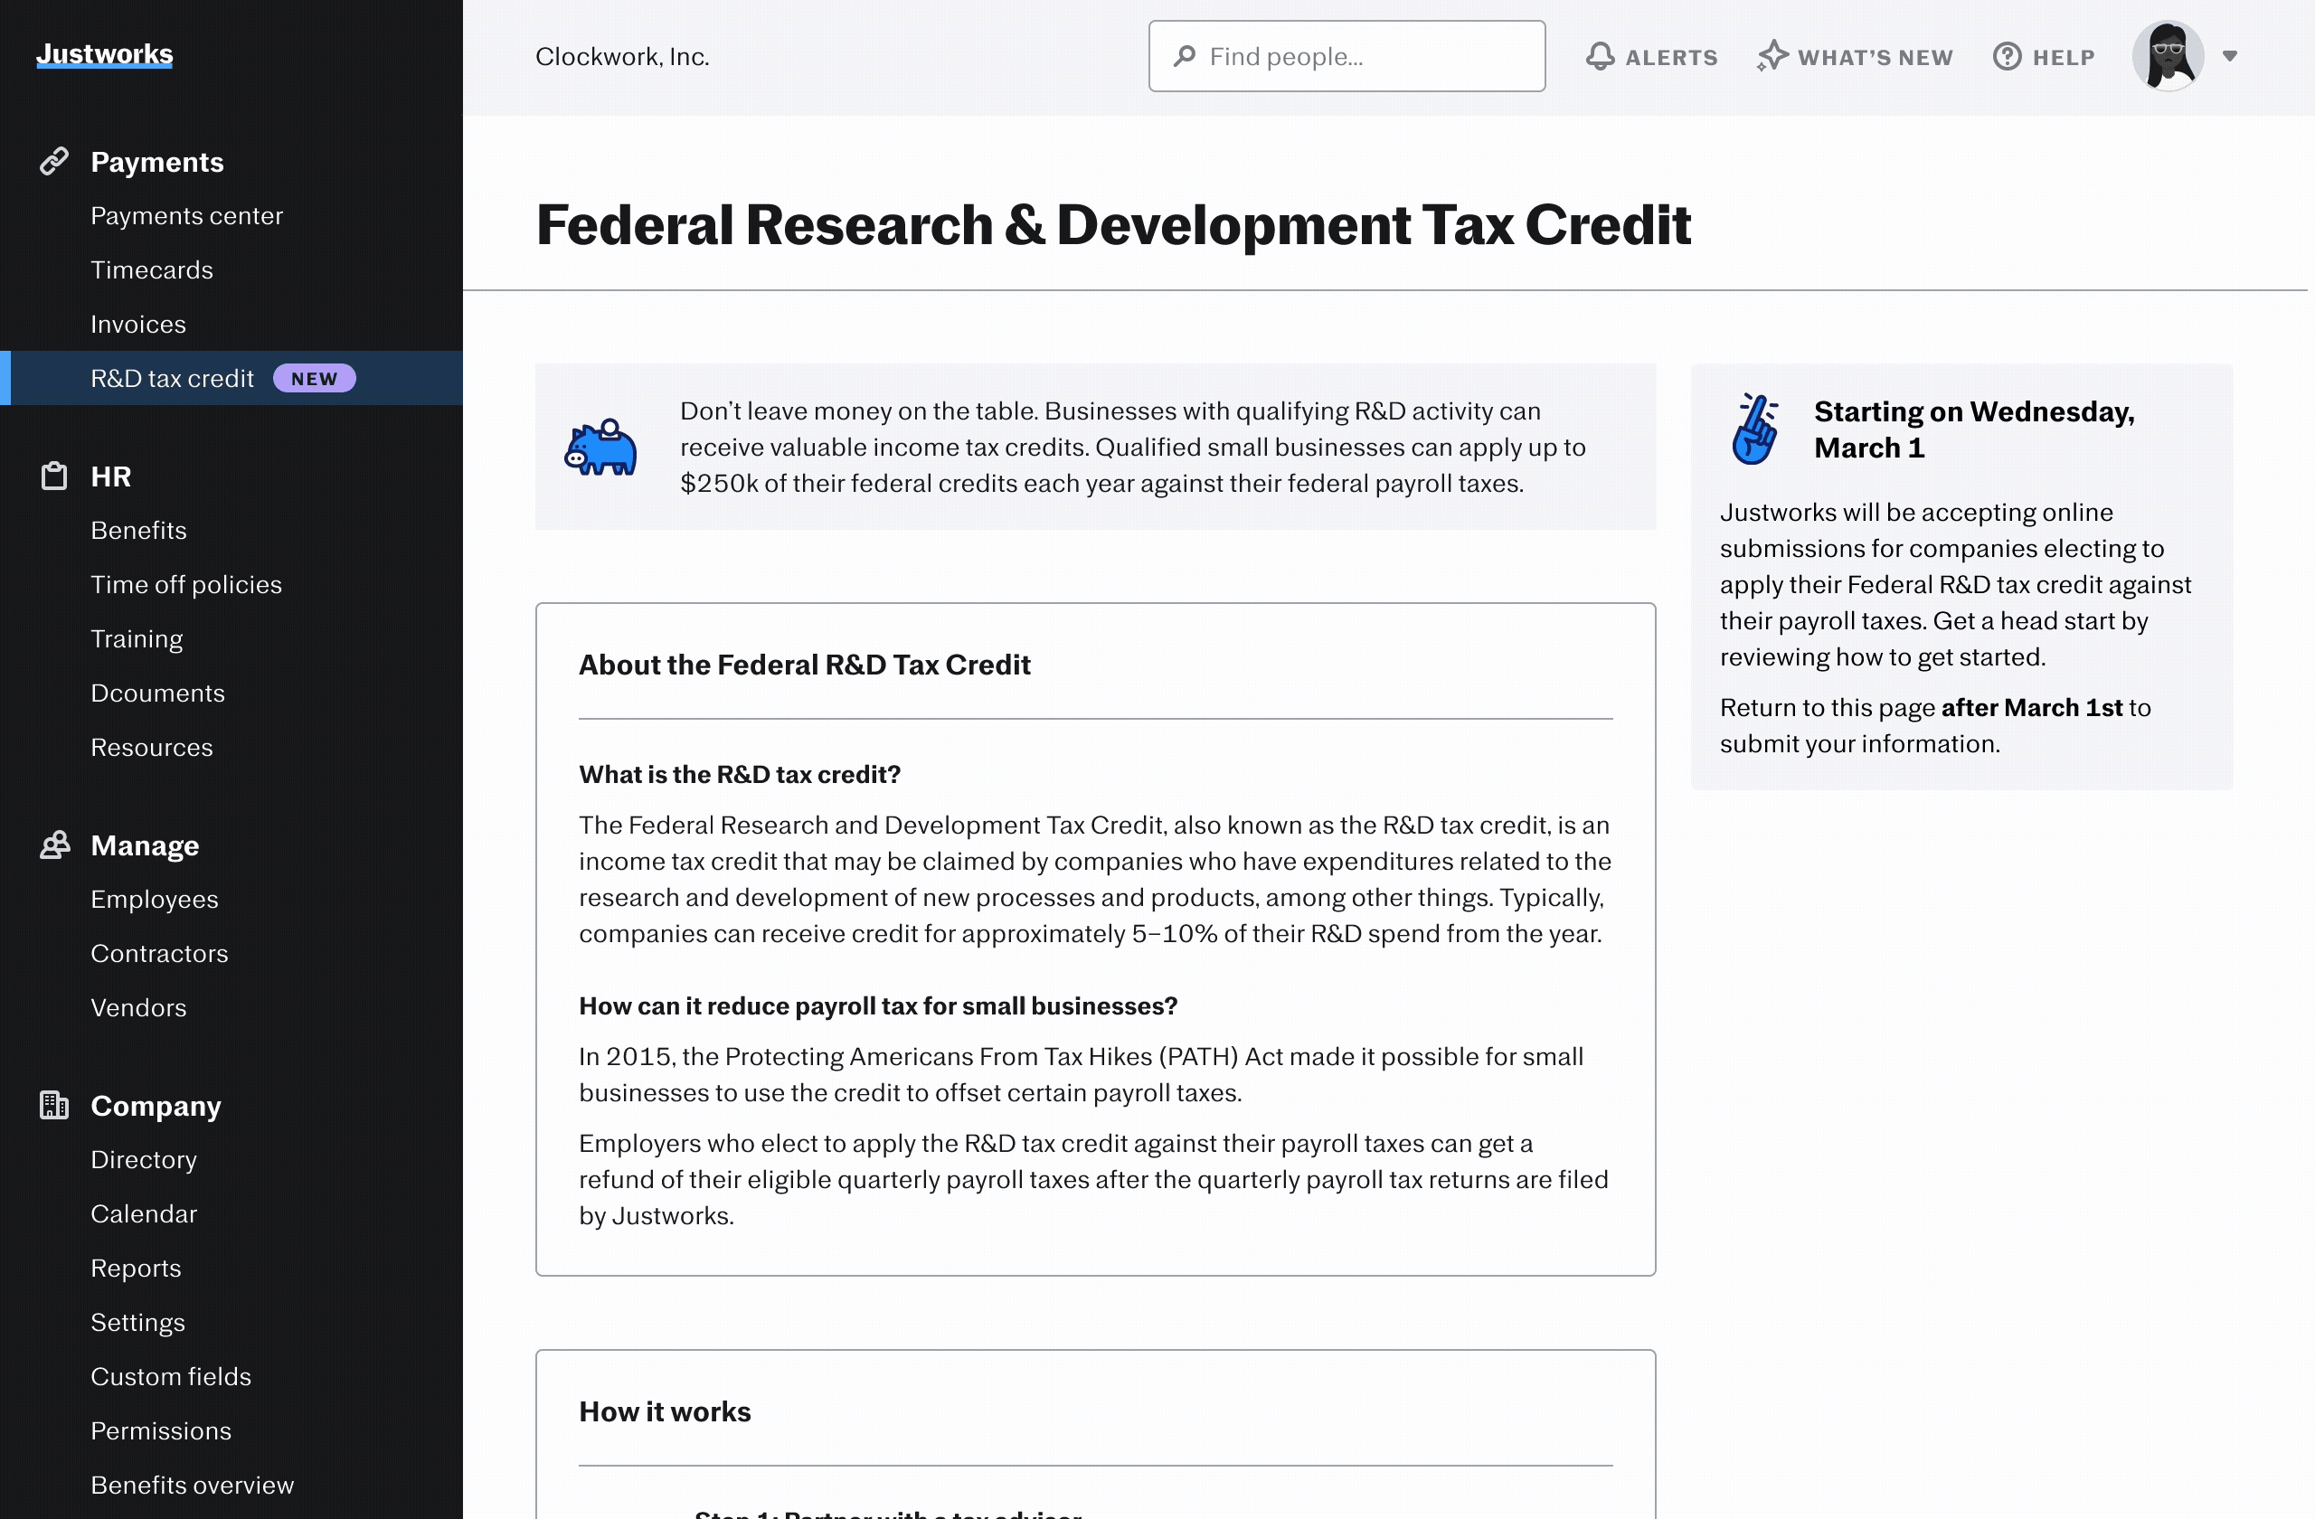Click About the Federal R&D Tax Credit heading

pos(805,665)
